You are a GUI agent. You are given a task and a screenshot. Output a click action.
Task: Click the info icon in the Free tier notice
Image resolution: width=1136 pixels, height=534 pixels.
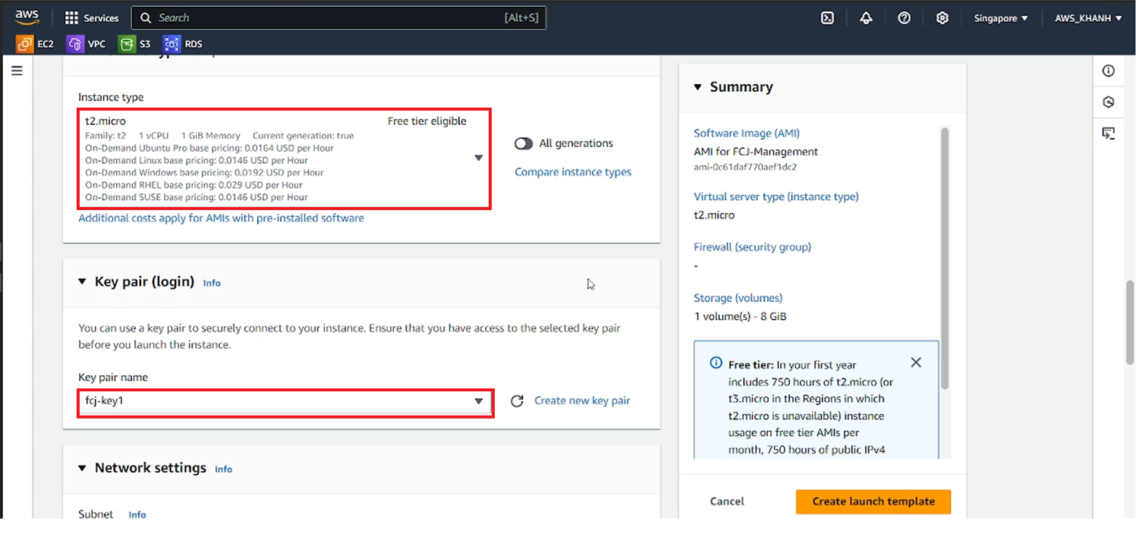pos(716,363)
